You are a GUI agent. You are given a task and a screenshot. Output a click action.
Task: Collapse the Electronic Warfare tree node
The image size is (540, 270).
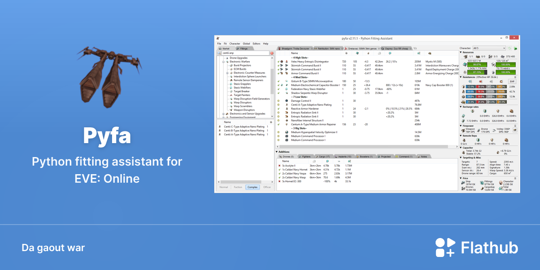pos(223,62)
